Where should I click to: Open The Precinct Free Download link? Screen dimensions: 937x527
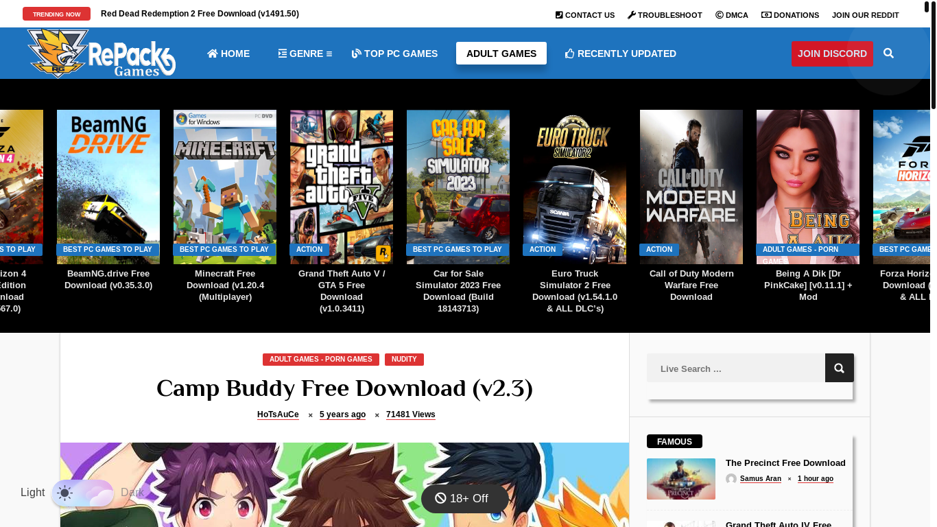(785, 463)
